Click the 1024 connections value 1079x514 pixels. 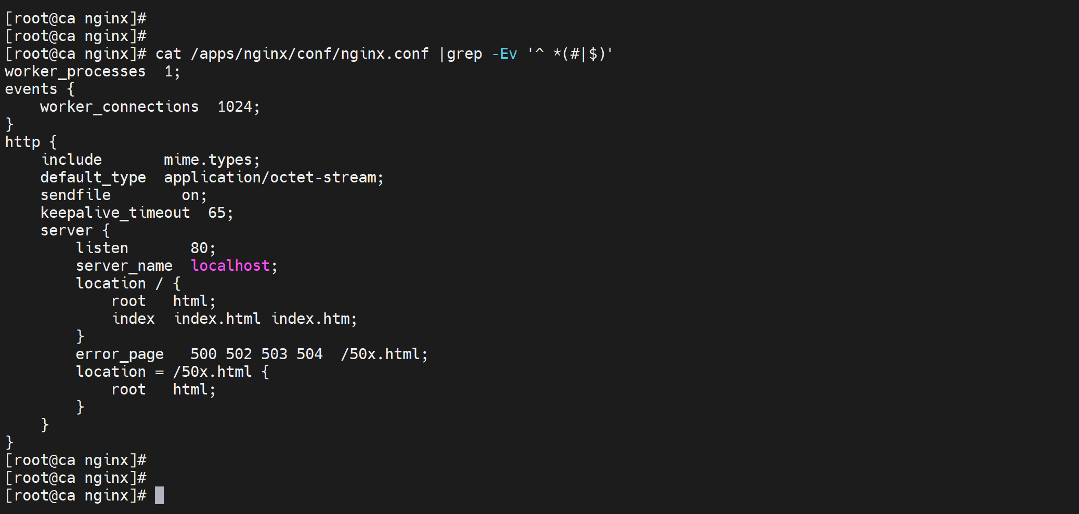(x=235, y=107)
